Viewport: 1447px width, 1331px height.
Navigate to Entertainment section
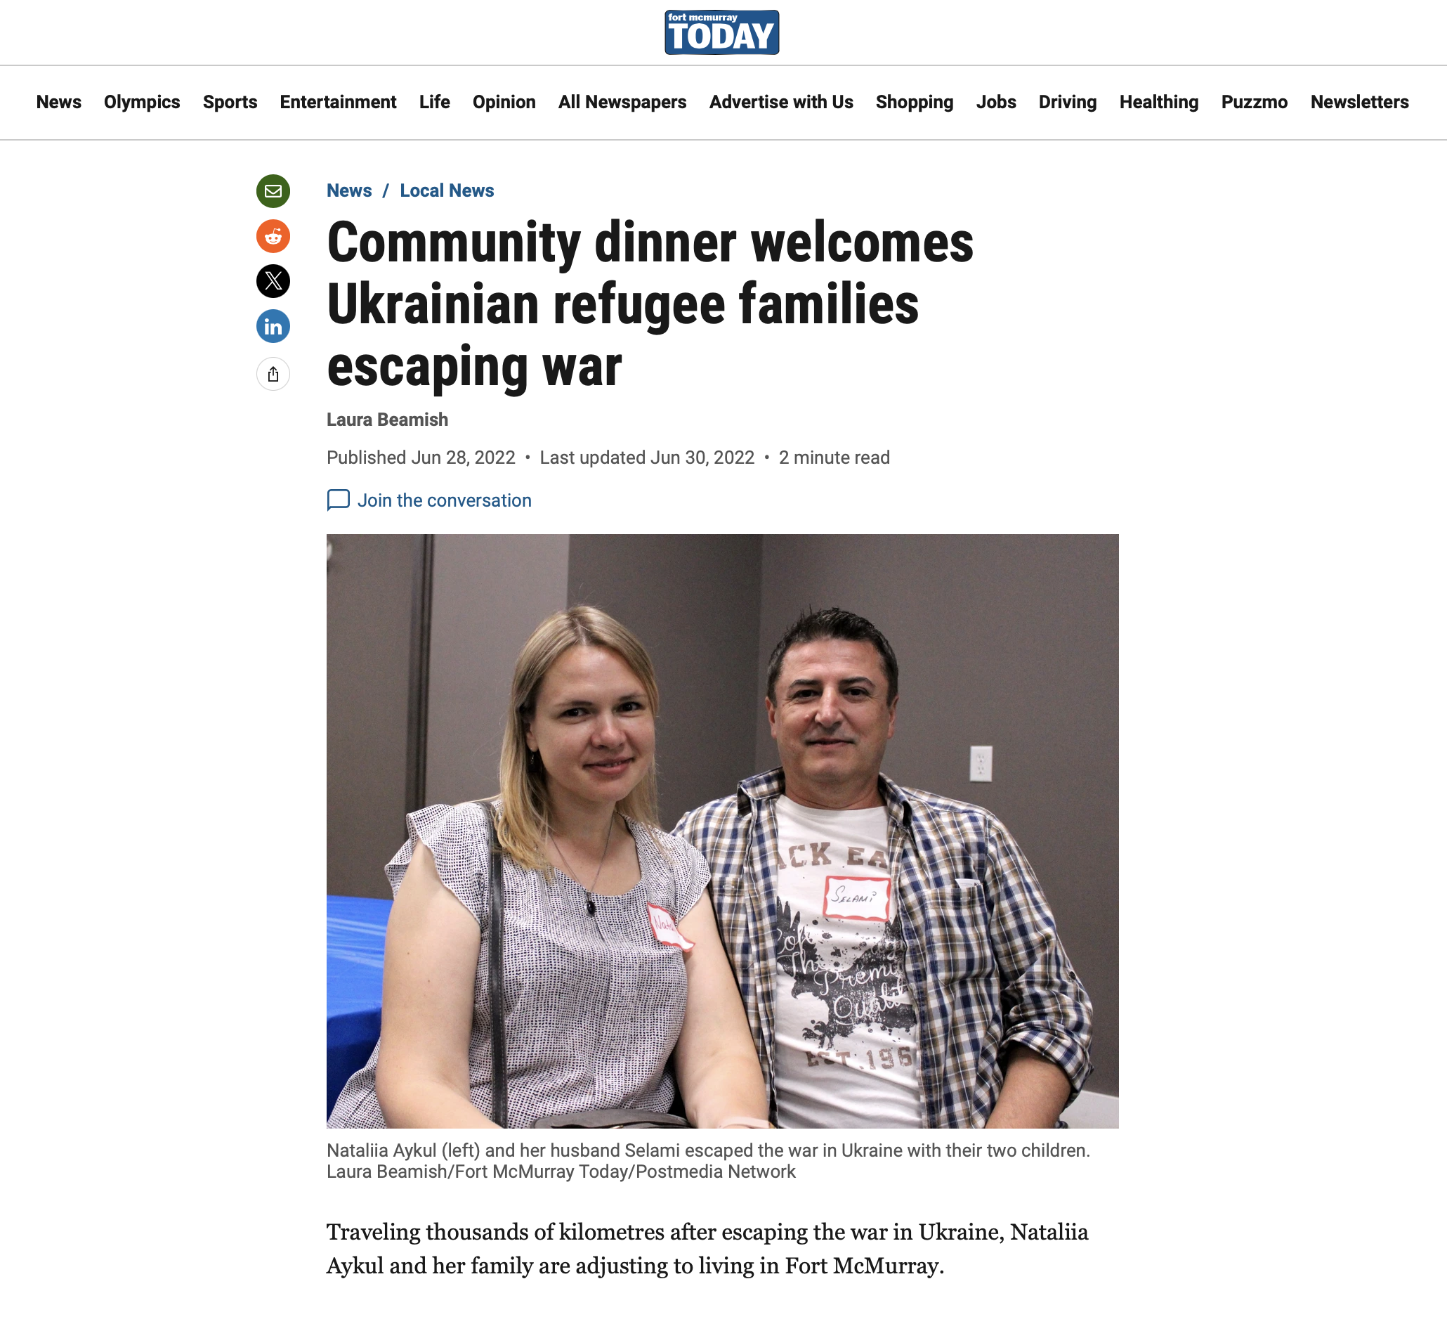338,103
